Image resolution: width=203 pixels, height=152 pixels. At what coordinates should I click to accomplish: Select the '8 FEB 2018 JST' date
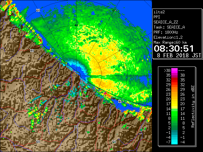point(179,55)
